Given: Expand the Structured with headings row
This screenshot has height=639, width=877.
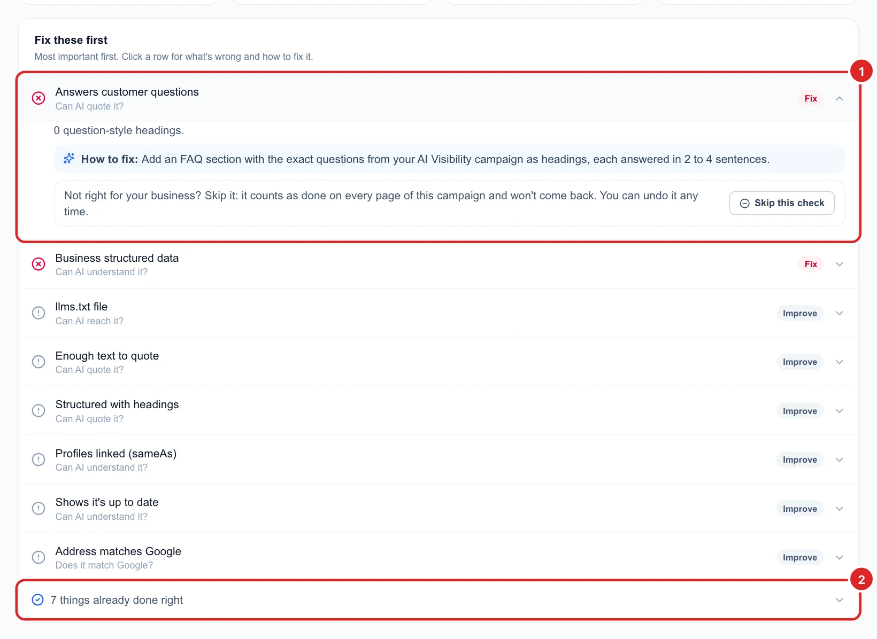Looking at the screenshot, I should tap(840, 411).
